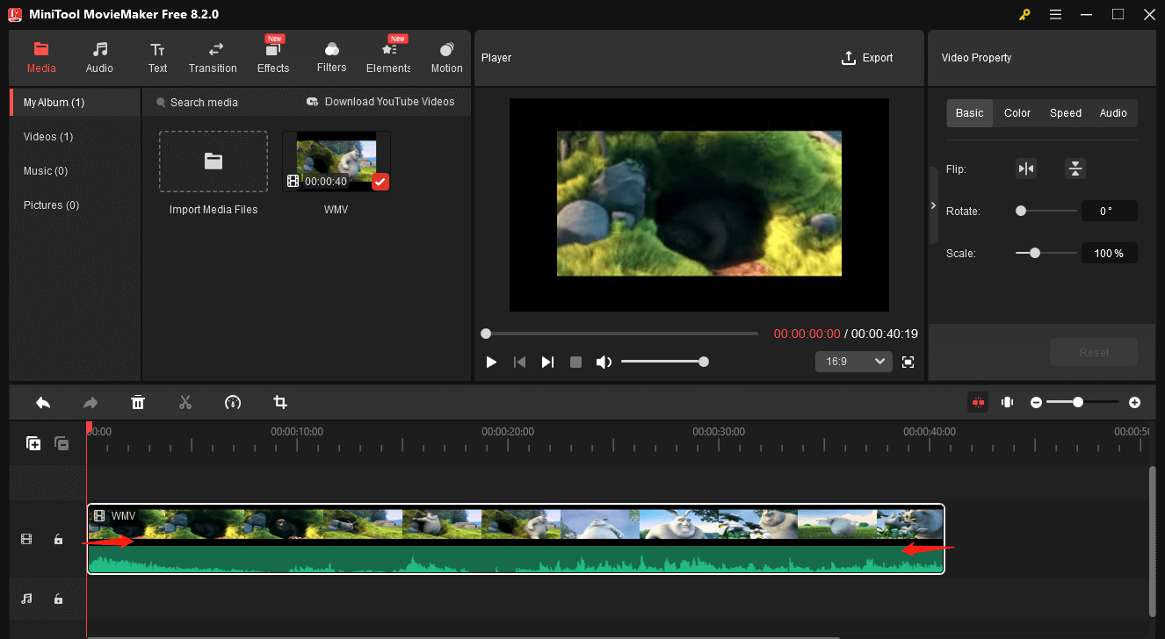This screenshot has width=1165, height=639.
Task: Mute the player volume
Action: (604, 362)
